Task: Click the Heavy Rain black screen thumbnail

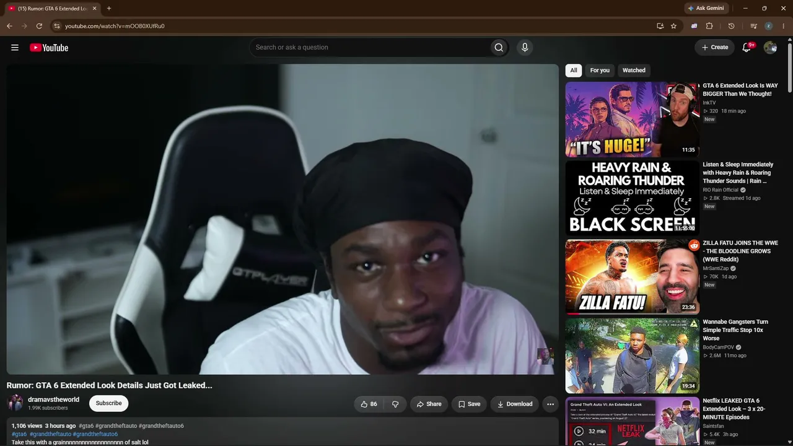Action: tap(632, 198)
